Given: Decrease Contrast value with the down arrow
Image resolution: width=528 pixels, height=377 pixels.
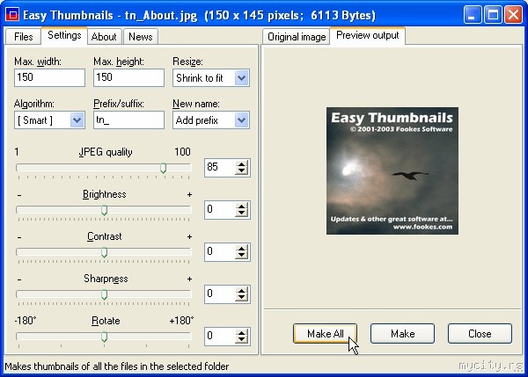Looking at the screenshot, I should tap(241, 256).
